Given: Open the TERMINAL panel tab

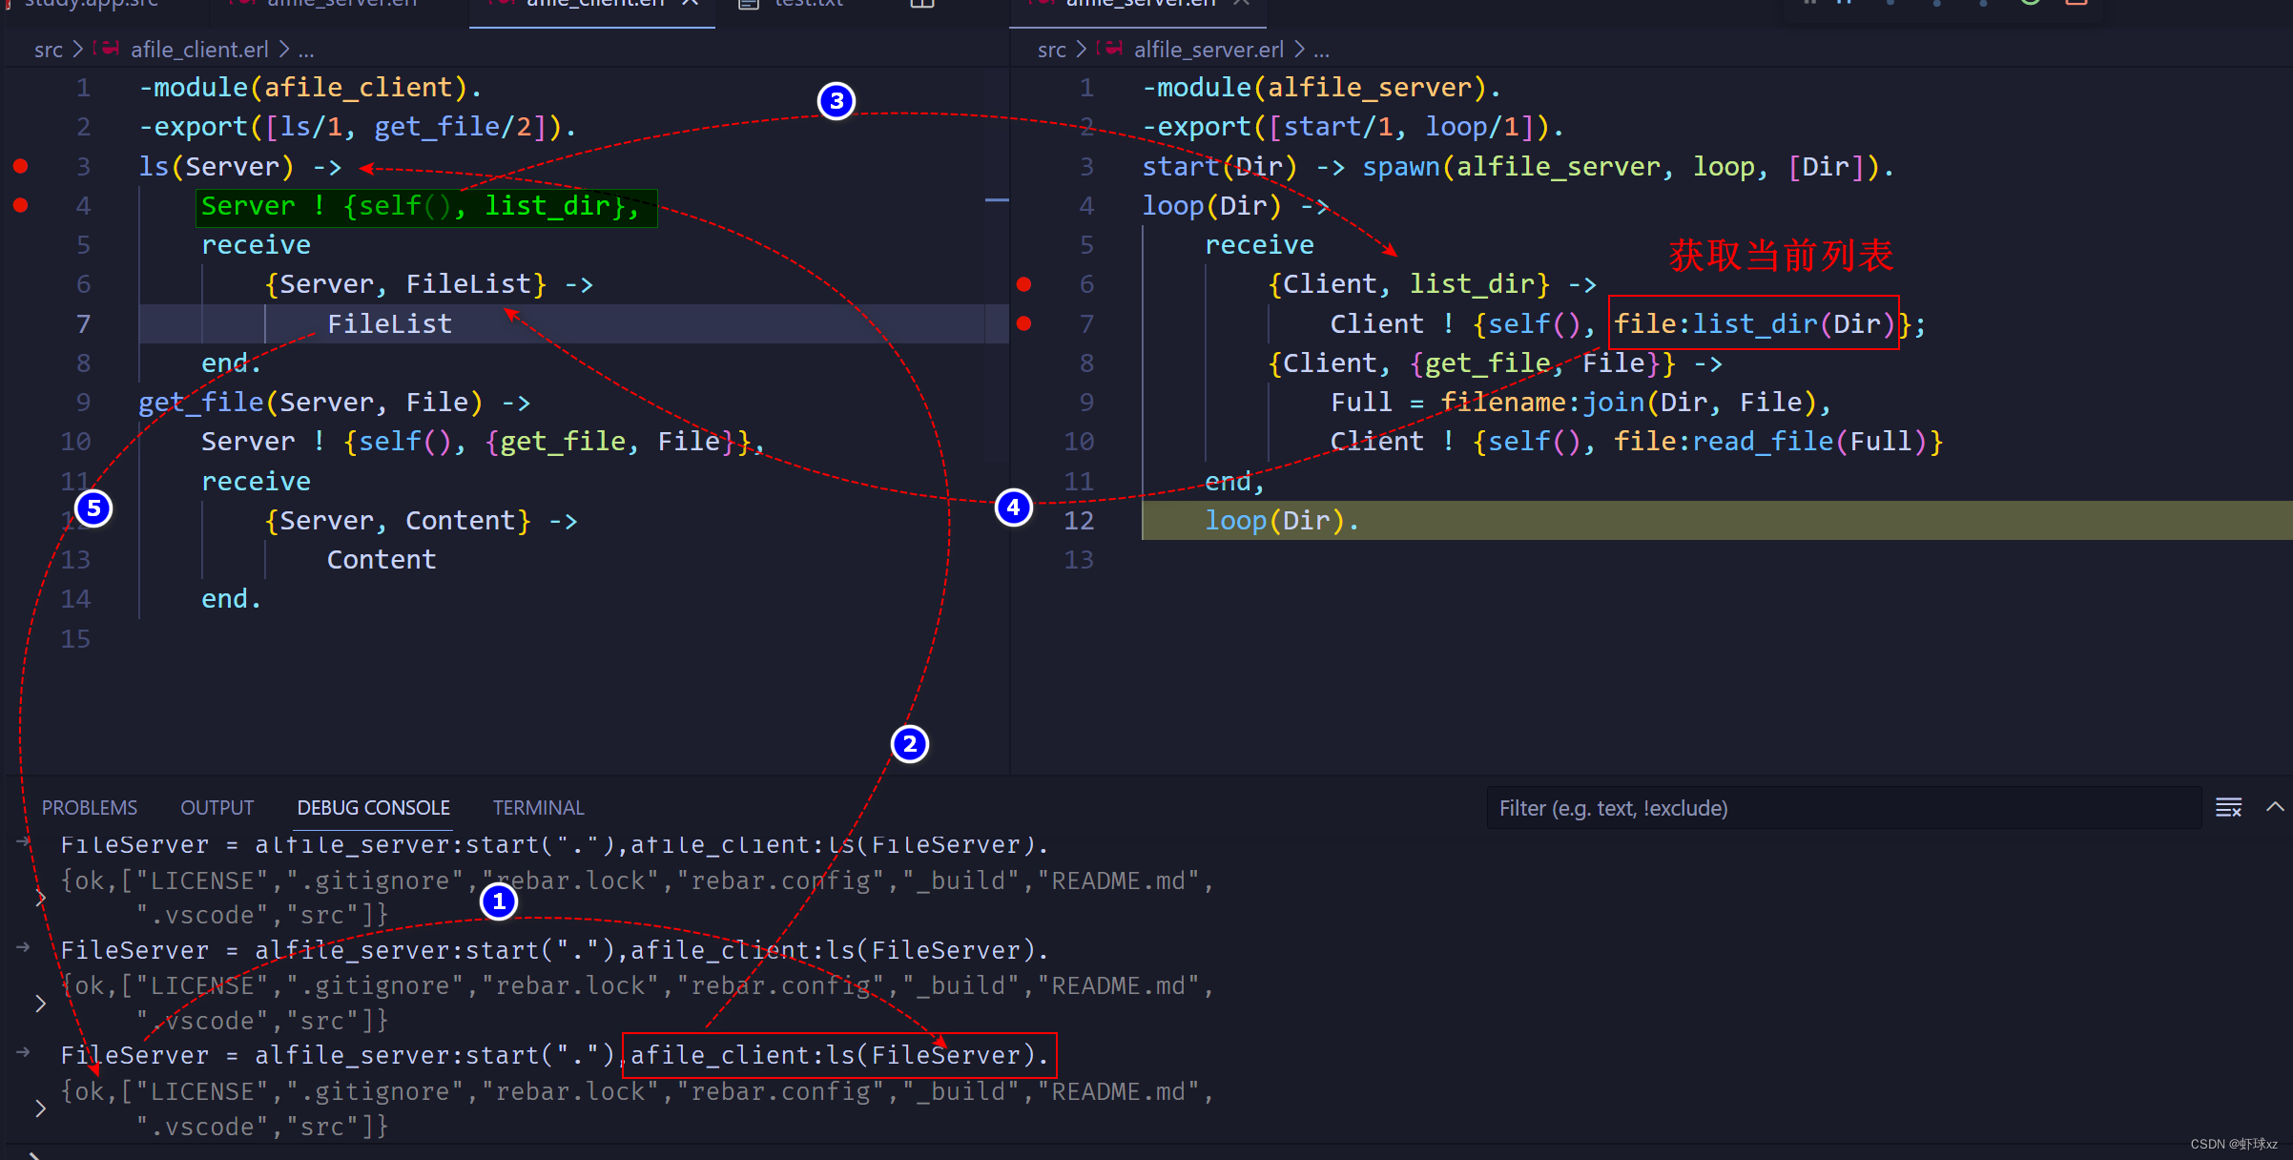Looking at the screenshot, I should pyautogui.click(x=538, y=808).
